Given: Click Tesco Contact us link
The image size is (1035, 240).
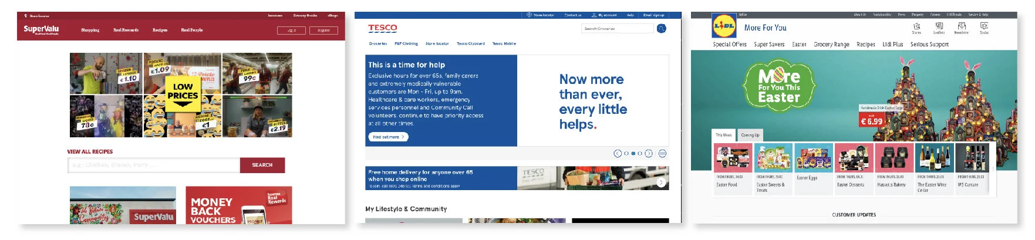Looking at the screenshot, I should click(572, 15).
